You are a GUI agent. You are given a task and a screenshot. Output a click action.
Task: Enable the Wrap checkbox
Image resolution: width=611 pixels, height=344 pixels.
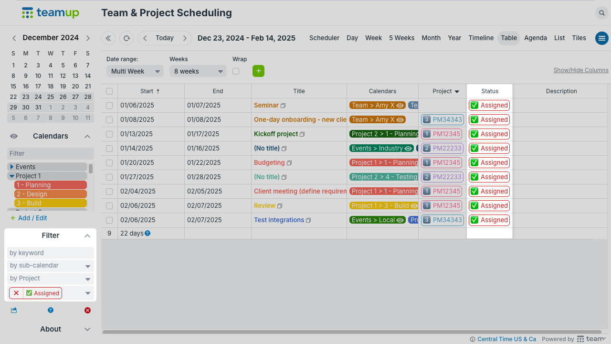(x=236, y=71)
